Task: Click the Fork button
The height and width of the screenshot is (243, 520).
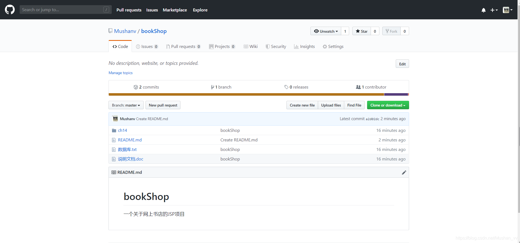Action: tap(391, 31)
